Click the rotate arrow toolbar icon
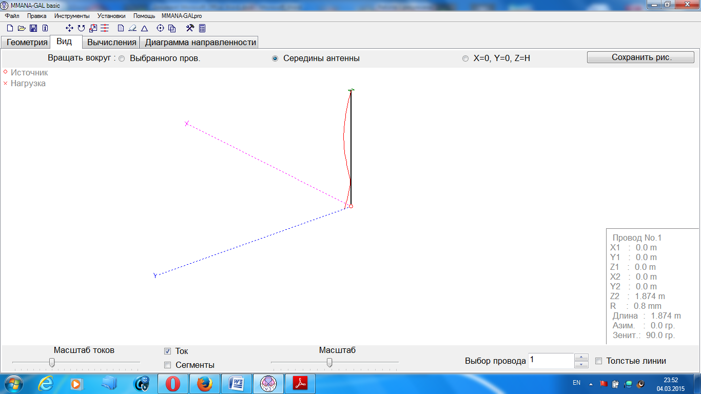 (81, 28)
